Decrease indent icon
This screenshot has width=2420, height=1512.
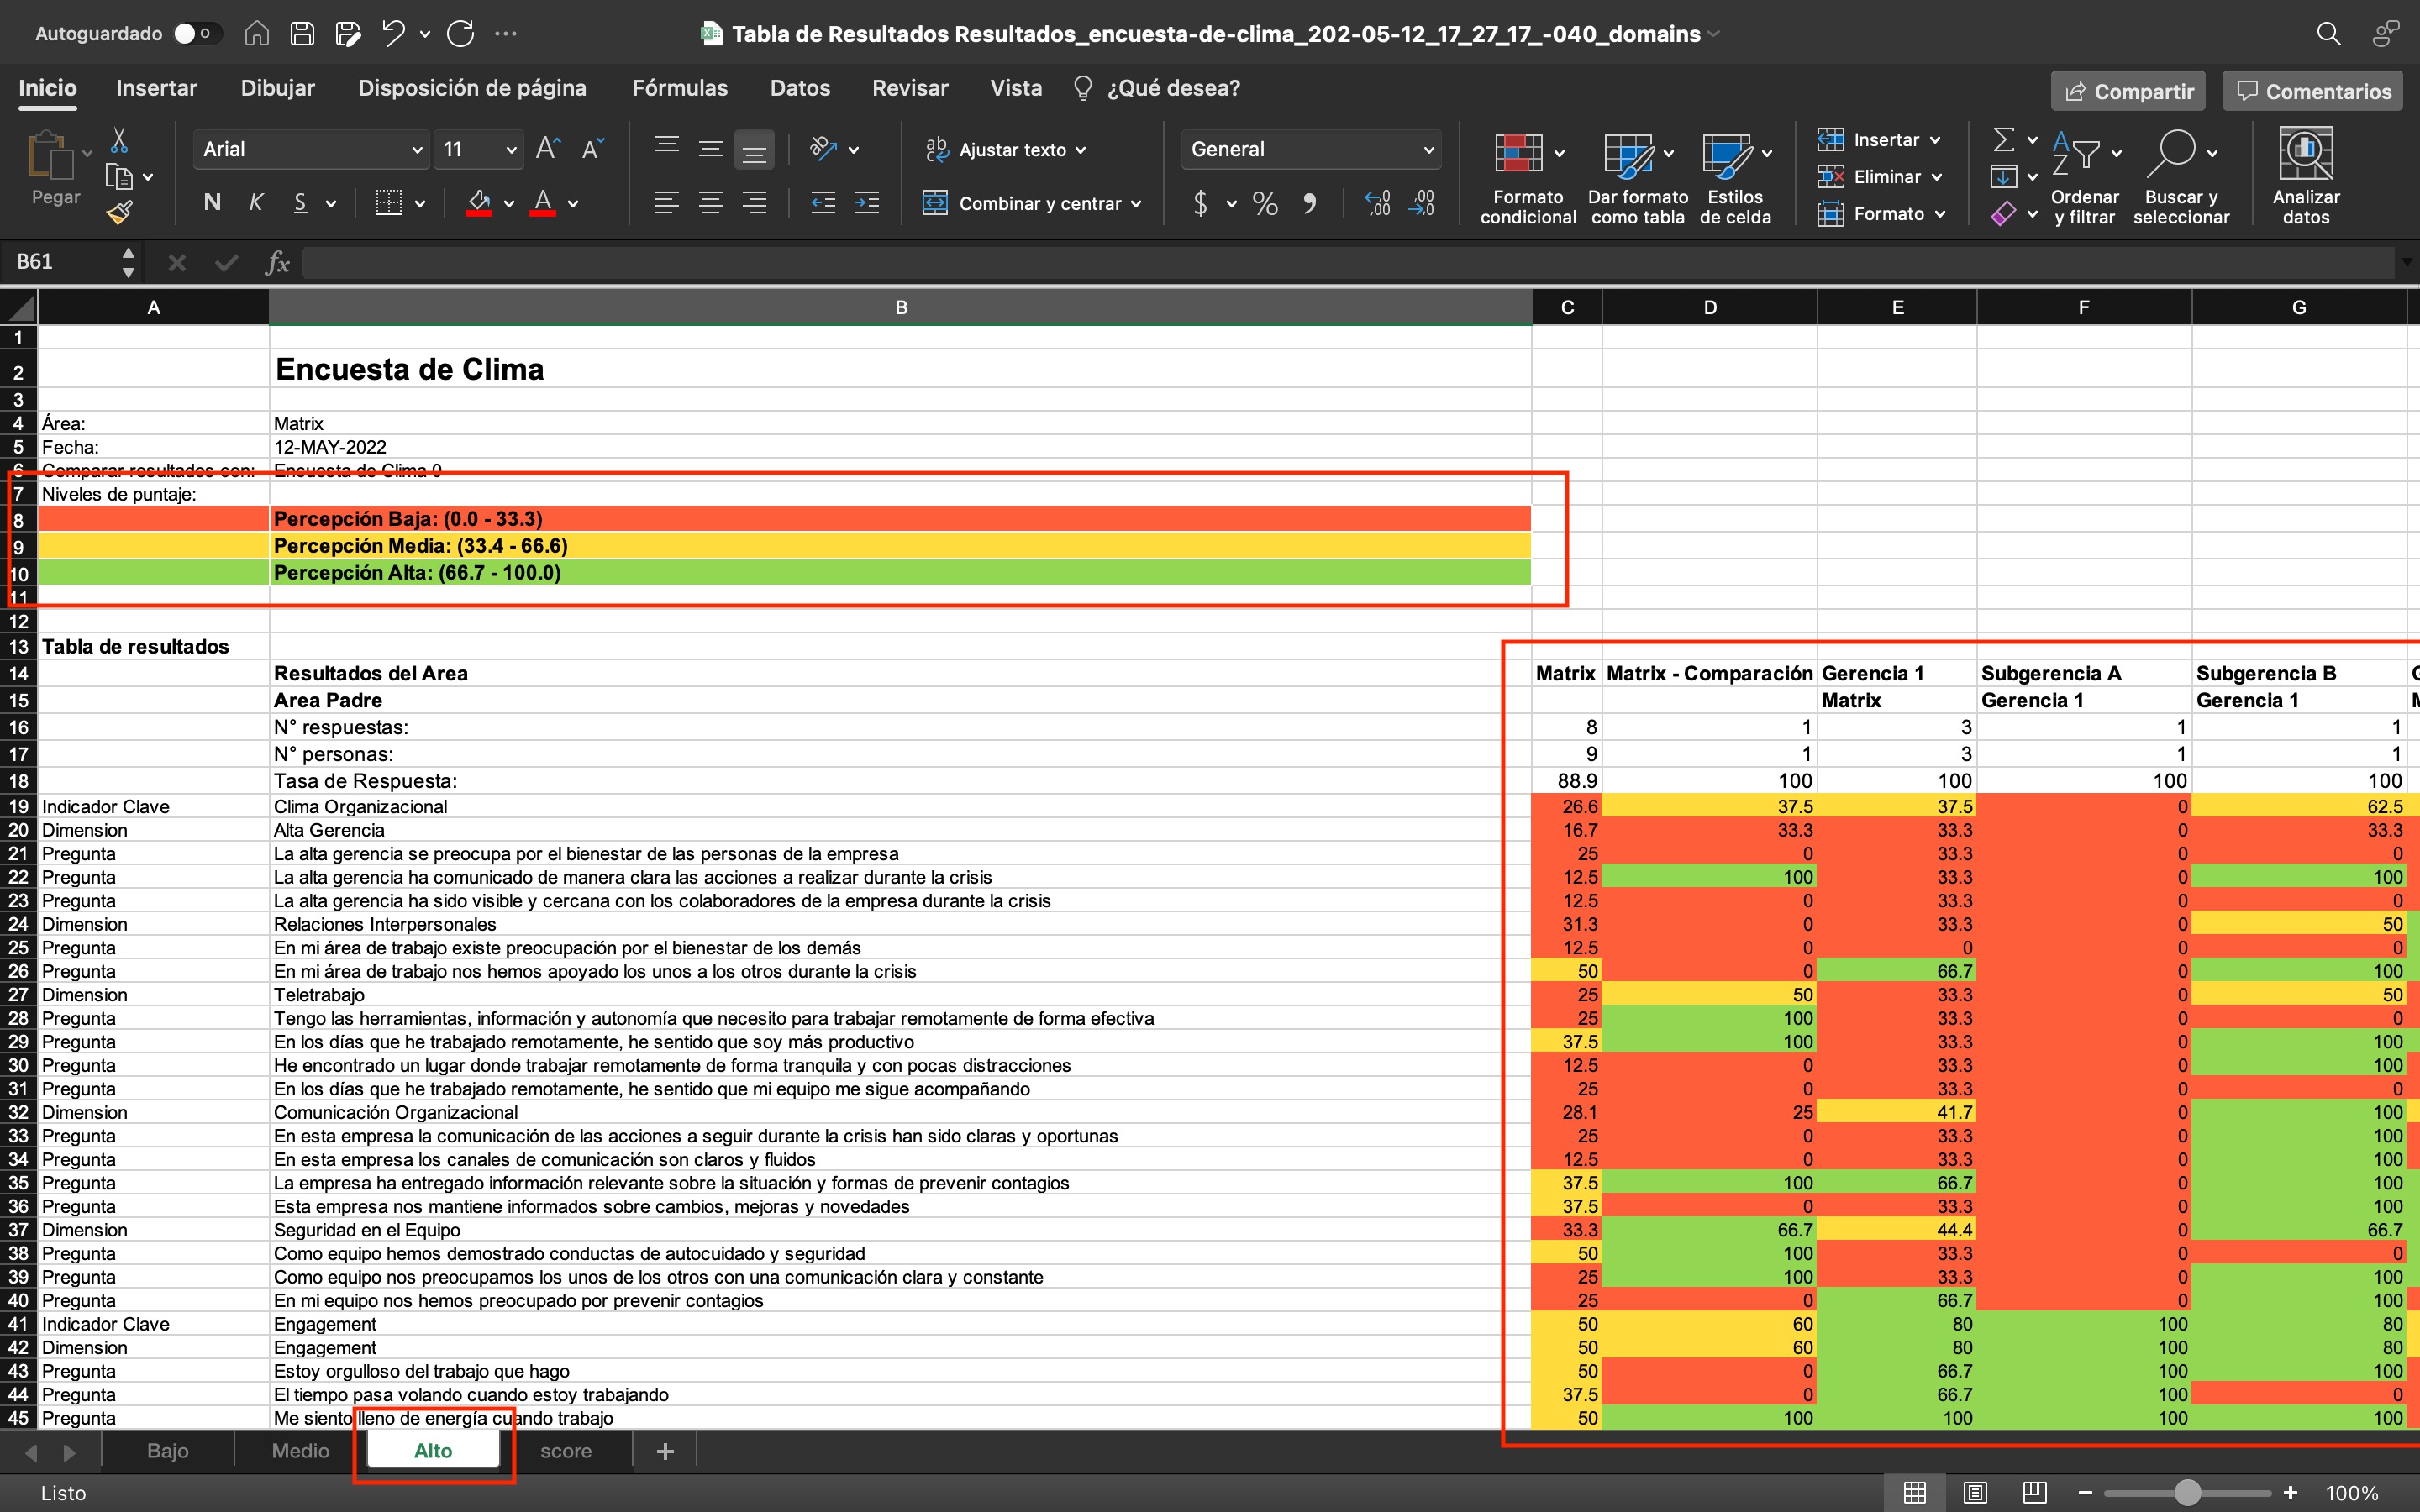click(x=823, y=203)
